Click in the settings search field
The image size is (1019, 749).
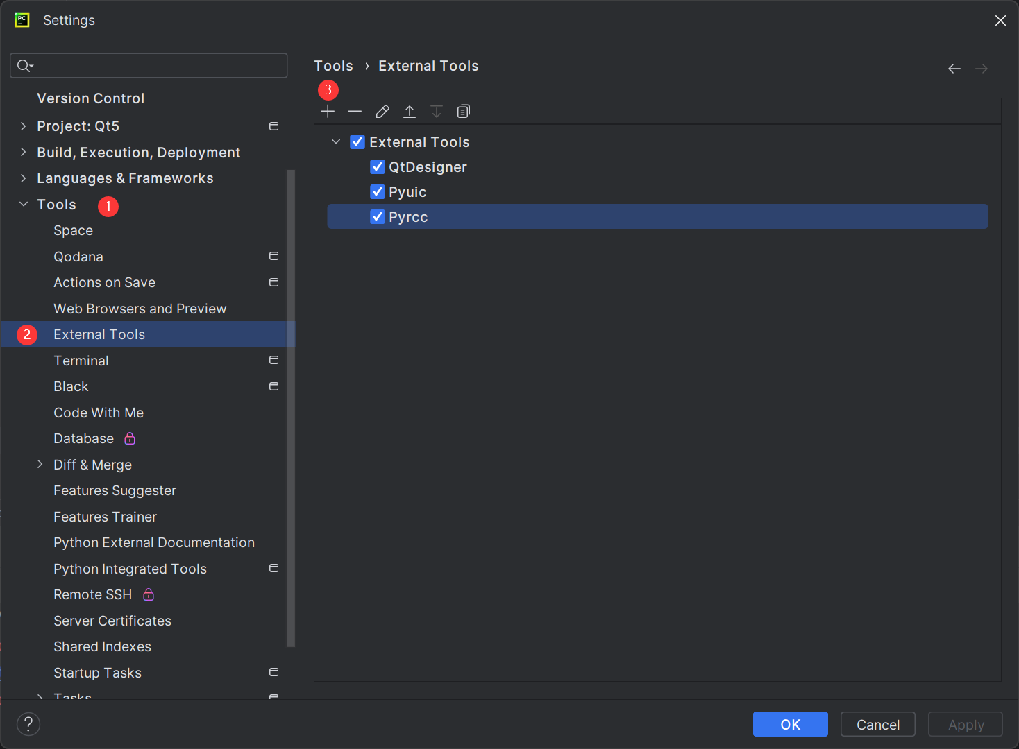tap(149, 66)
